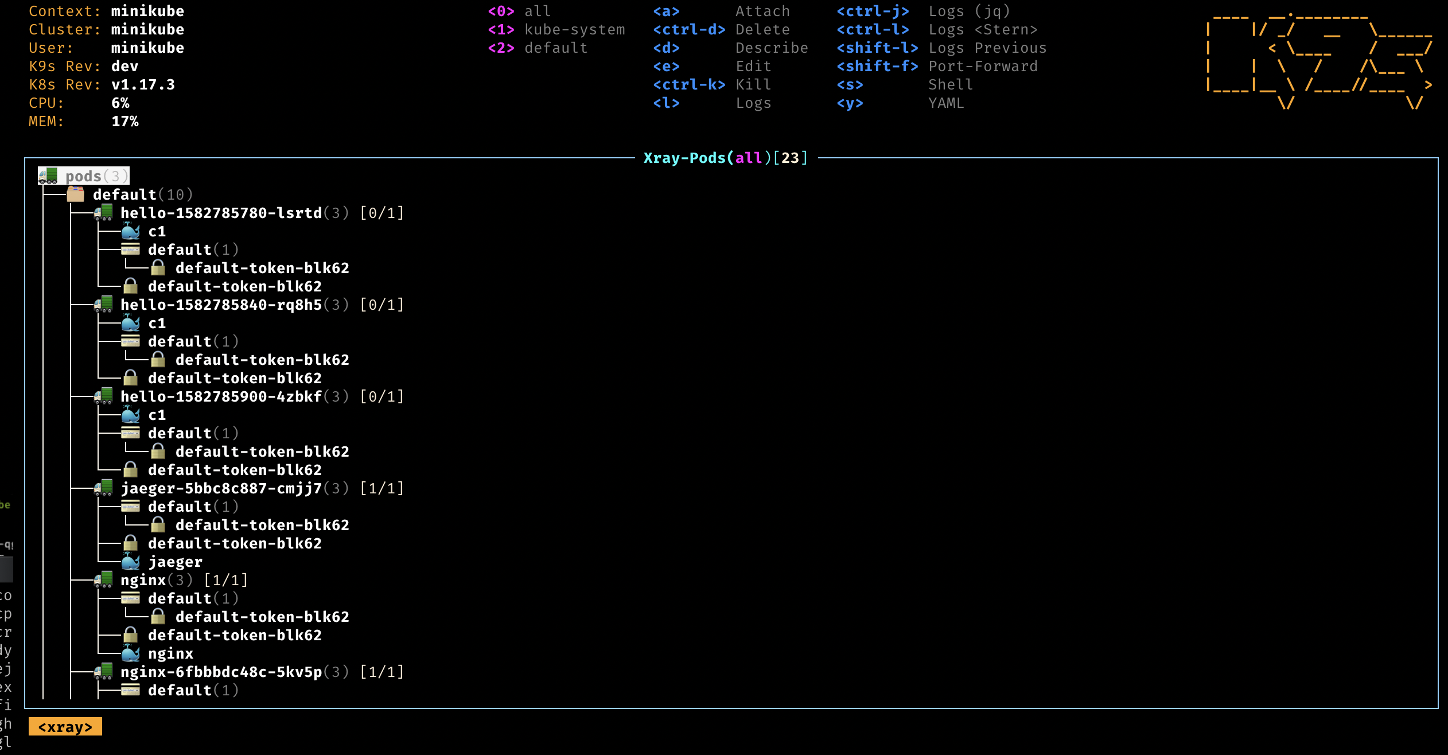This screenshot has height=755, width=1448.
Task: Select the default namespace folder icon
Action: [x=76, y=194]
